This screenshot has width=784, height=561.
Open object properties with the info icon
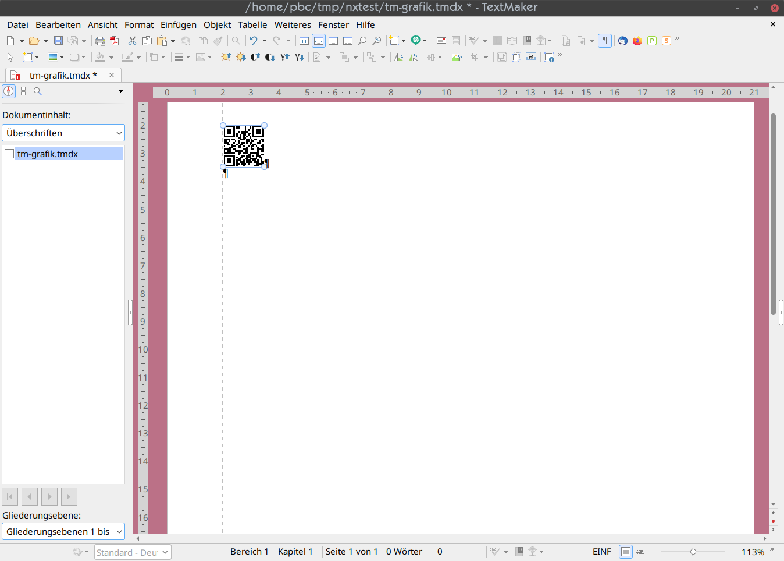549,57
